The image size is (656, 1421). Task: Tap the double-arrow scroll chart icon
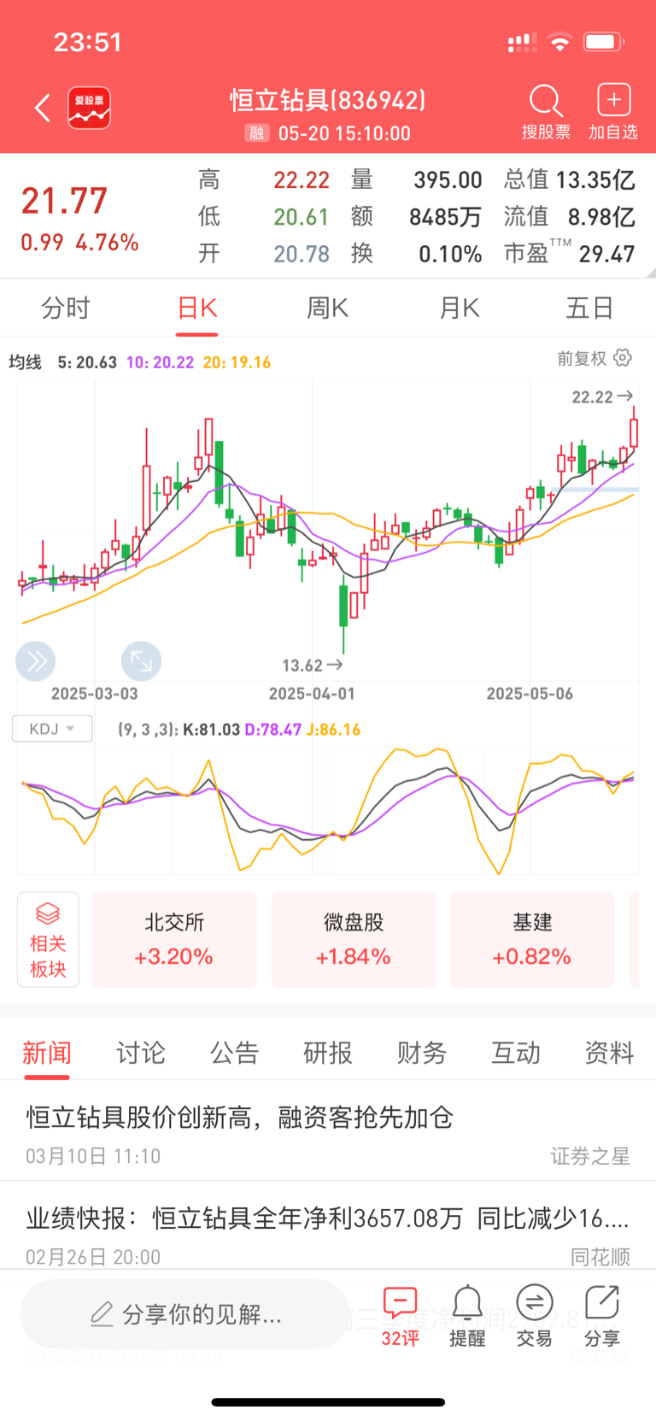point(36,661)
